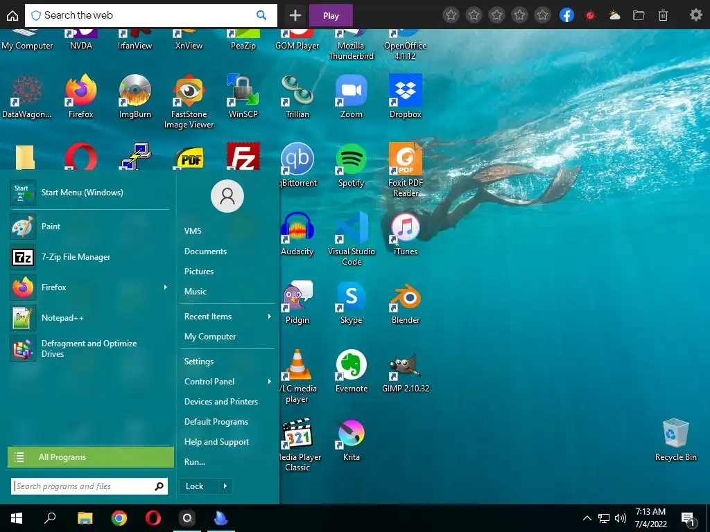
Task: Click the All Programs button
Action: tap(91, 457)
